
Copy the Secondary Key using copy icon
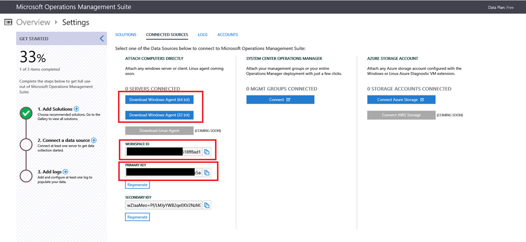point(206,205)
